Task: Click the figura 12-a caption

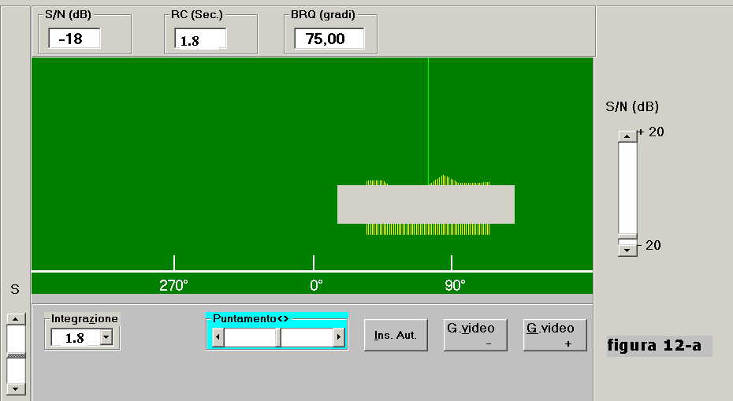Action: click(x=654, y=345)
